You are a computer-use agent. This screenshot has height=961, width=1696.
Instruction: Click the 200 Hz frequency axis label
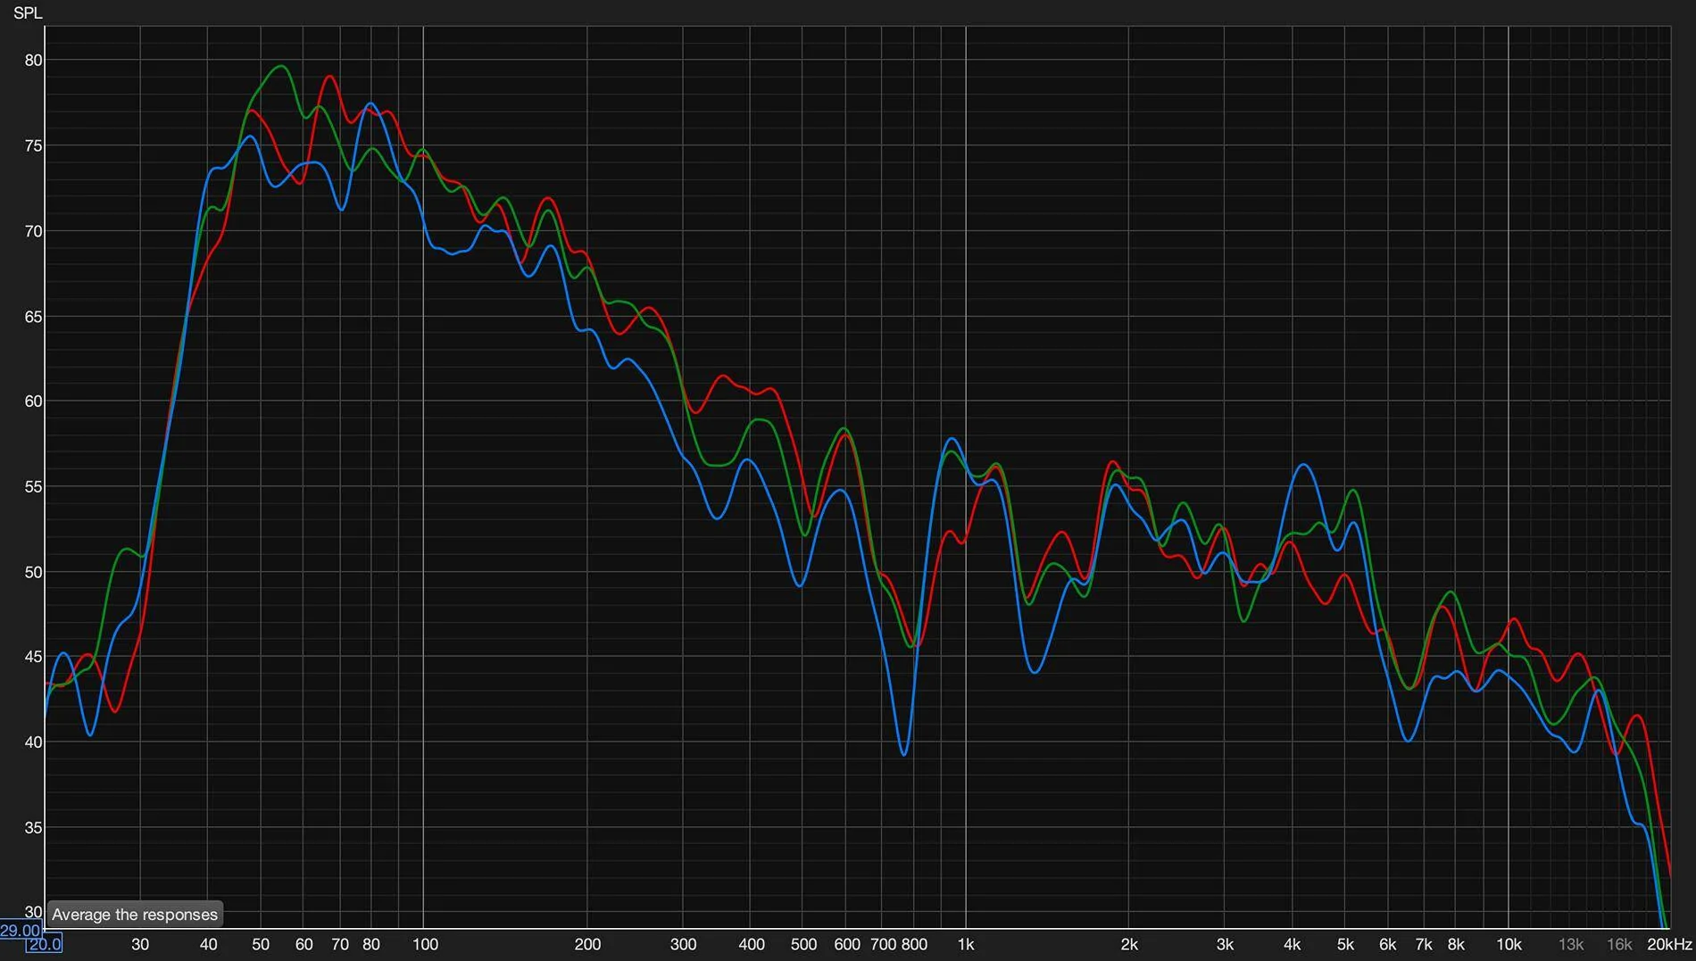[587, 944]
